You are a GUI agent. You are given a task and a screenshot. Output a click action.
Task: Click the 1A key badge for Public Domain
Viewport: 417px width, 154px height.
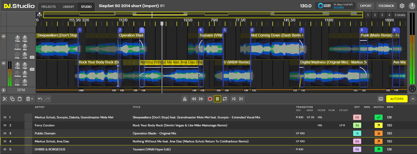(x=357, y=134)
